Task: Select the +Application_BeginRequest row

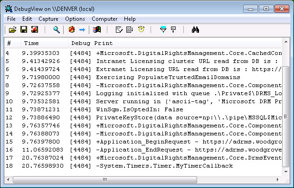Action: (x=143, y=142)
